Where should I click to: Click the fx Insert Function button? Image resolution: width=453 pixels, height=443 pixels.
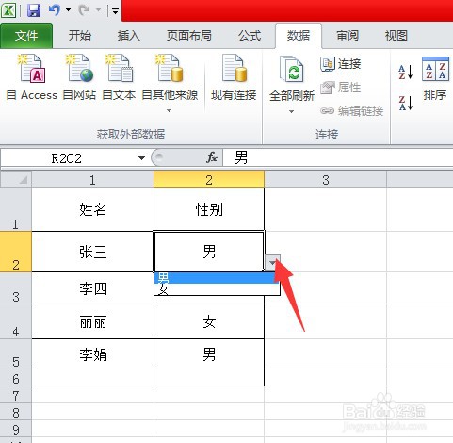tap(212, 157)
